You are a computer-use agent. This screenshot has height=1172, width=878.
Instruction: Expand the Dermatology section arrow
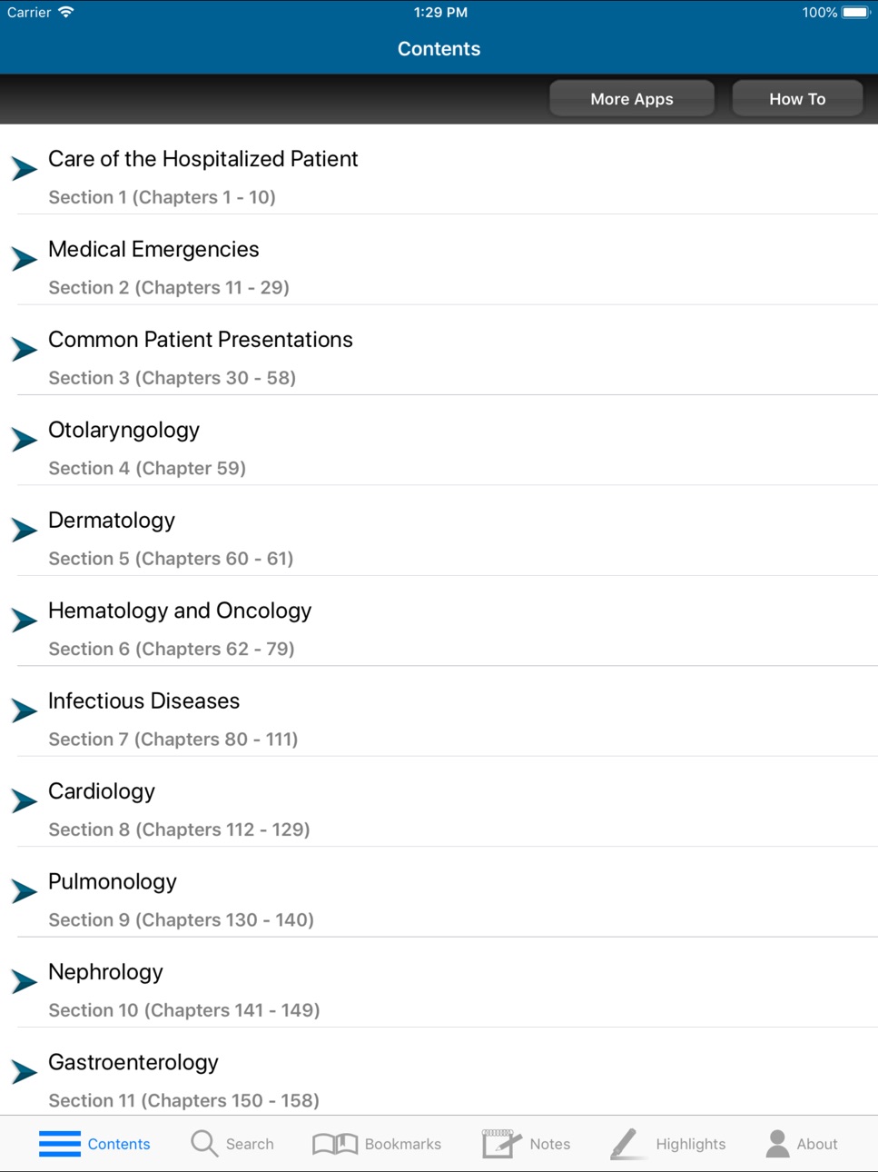tap(25, 529)
